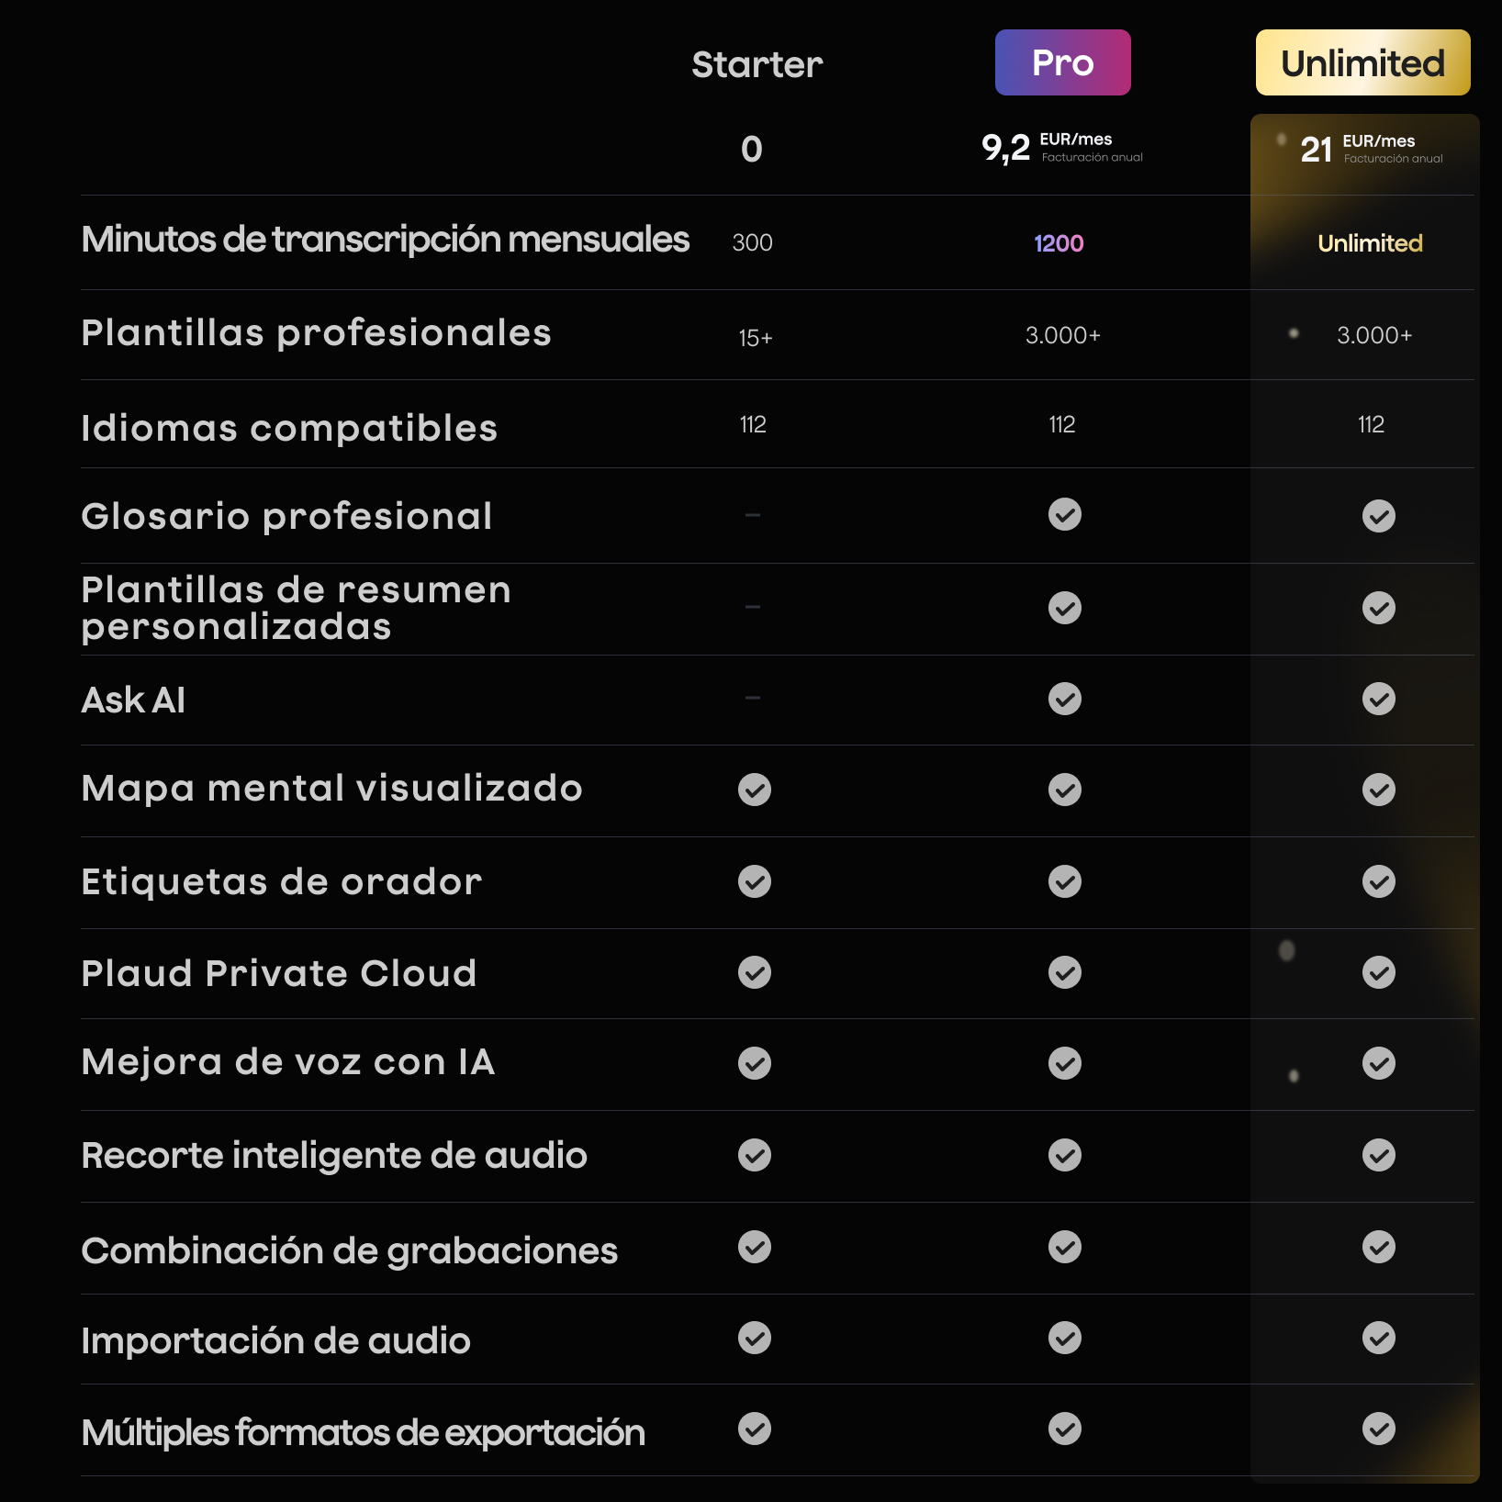Click Mejora de voz checkmark under Unlimited

tap(1378, 1063)
